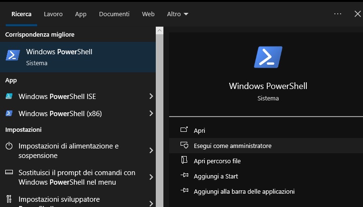Click the Windows PowerShell title in preview pane

[x=268, y=86]
